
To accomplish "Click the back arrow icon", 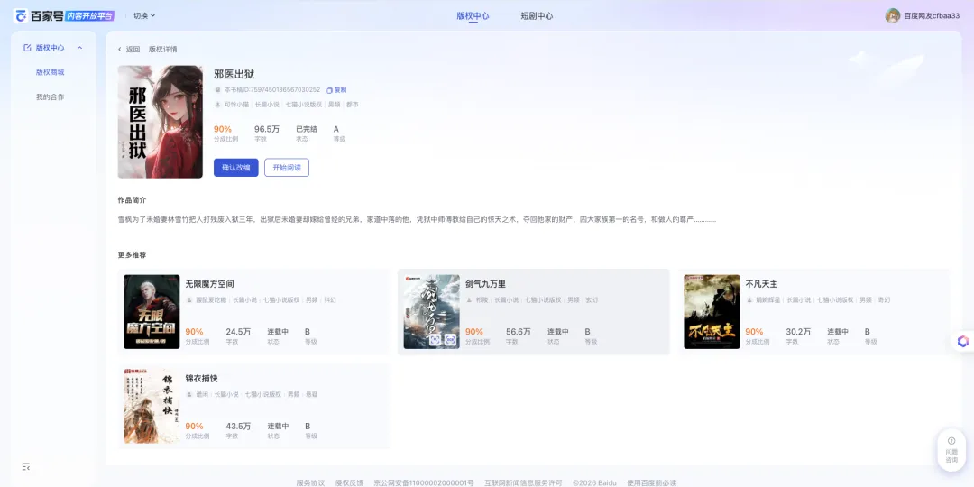I will pyautogui.click(x=120, y=50).
